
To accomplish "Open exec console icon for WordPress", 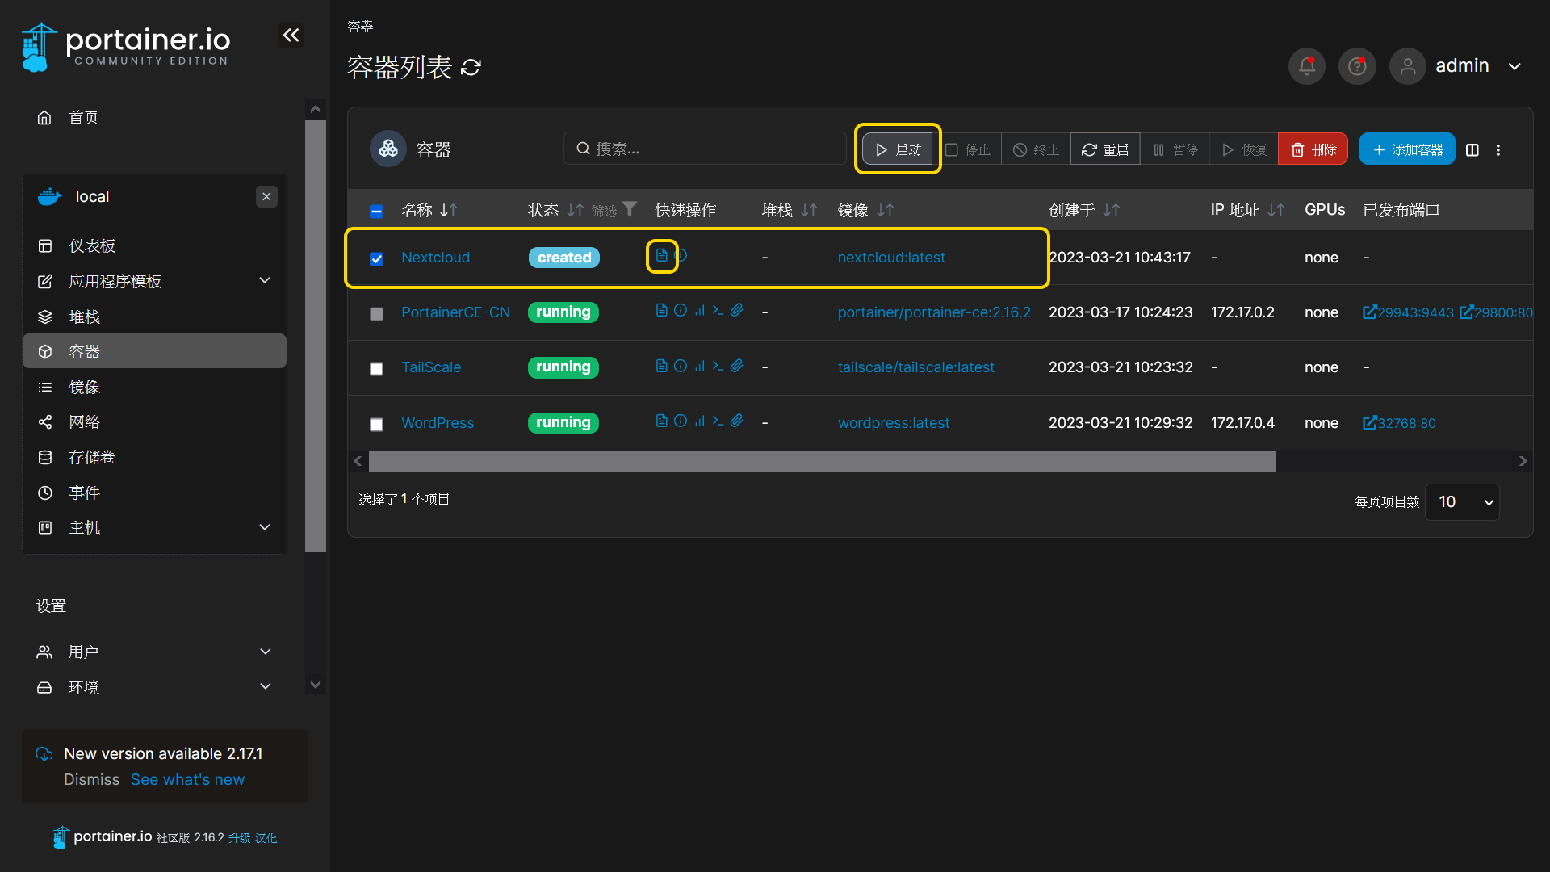I will (718, 421).
